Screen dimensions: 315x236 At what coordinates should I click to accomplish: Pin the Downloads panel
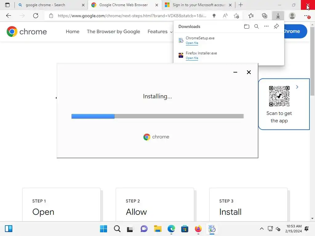coord(277,26)
